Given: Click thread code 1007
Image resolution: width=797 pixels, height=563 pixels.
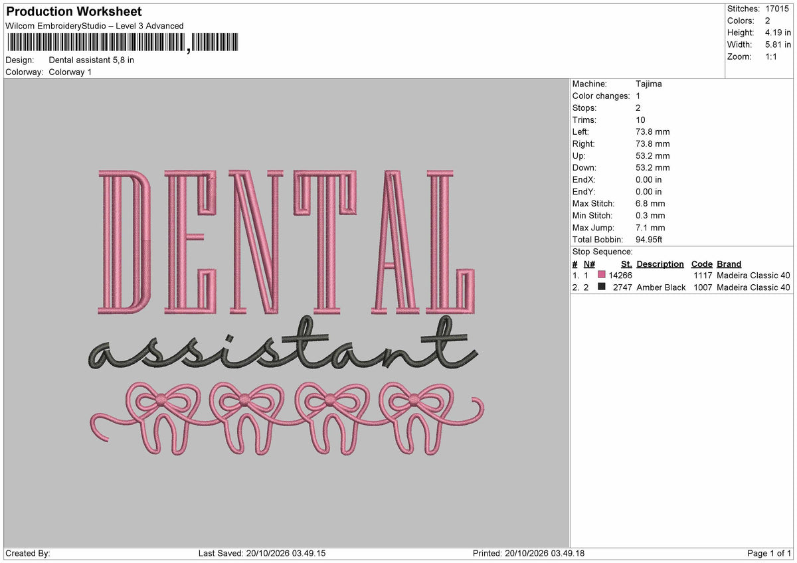Looking at the screenshot, I should (702, 287).
